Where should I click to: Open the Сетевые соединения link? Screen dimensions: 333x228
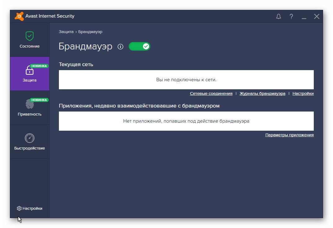pos(211,94)
